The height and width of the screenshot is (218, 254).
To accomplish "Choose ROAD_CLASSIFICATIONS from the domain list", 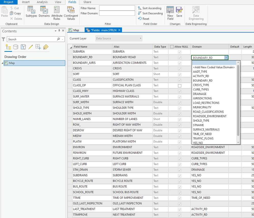I will [208, 112].
